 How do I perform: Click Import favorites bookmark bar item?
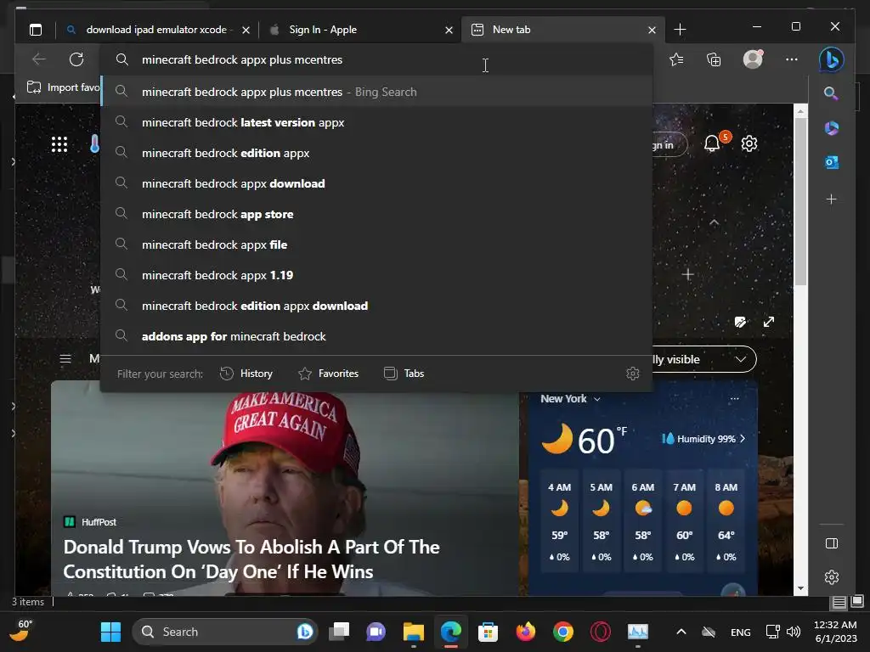pyautogui.click(x=64, y=87)
